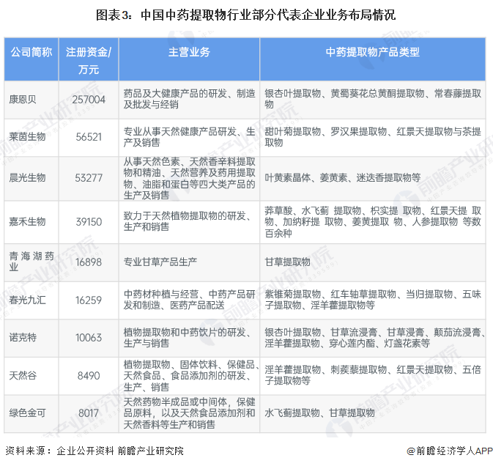
Task: Click the @前瞻经济学人APP credit
Action: click(x=450, y=451)
